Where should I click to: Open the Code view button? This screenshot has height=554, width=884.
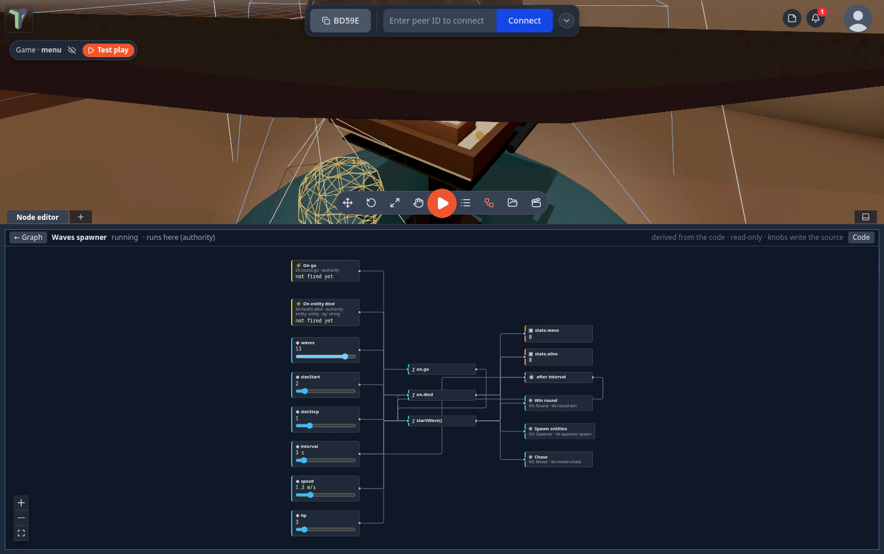(861, 238)
